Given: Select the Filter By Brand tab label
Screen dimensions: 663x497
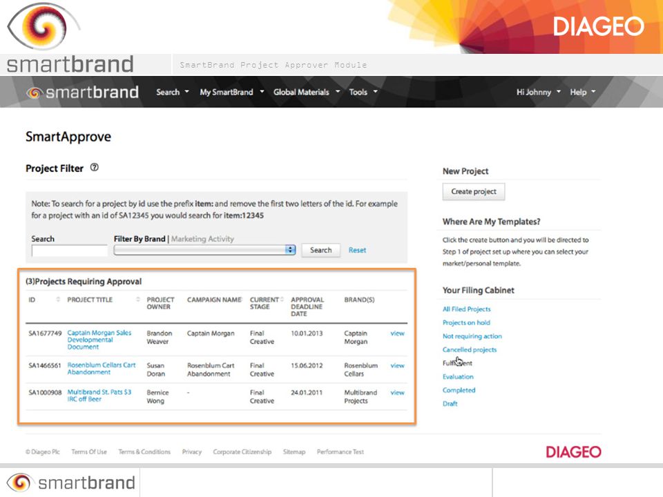Looking at the screenshot, I should point(140,239).
